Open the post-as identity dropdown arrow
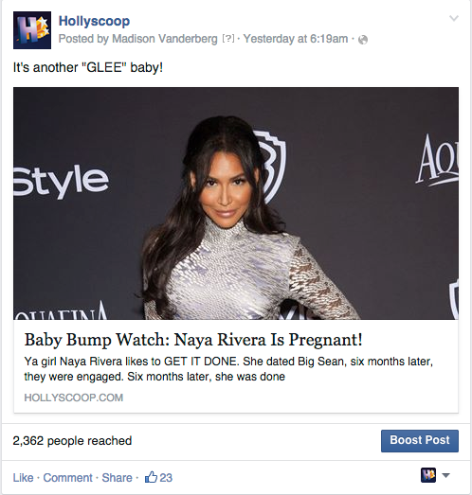 click(x=445, y=475)
